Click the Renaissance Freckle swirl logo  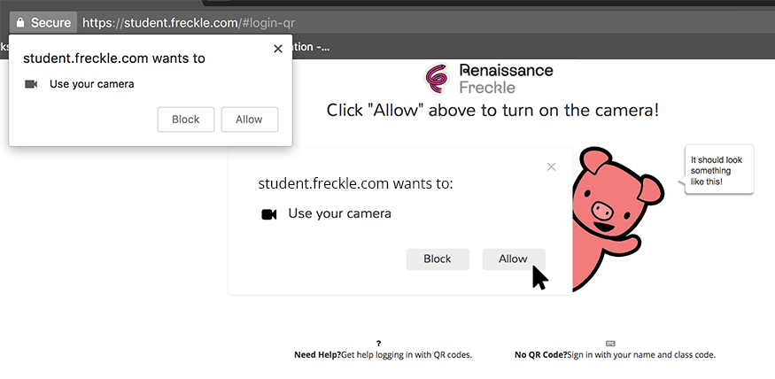[438, 79]
